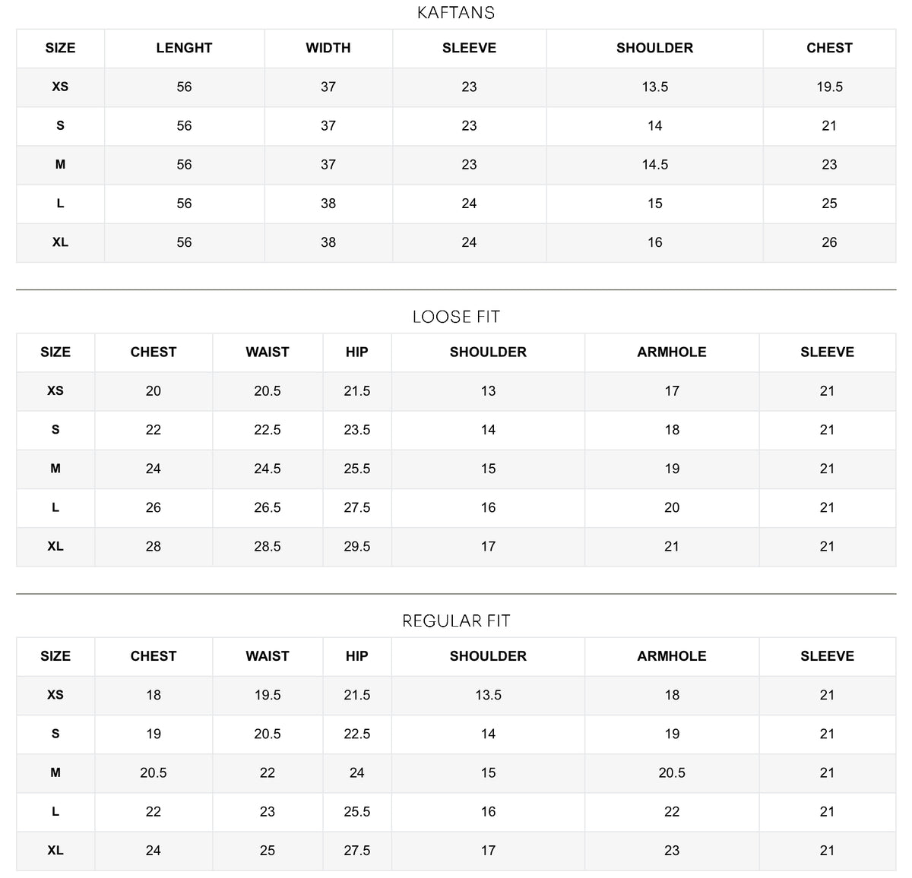Click the LOOSE FIT section heading

(x=456, y=317)
